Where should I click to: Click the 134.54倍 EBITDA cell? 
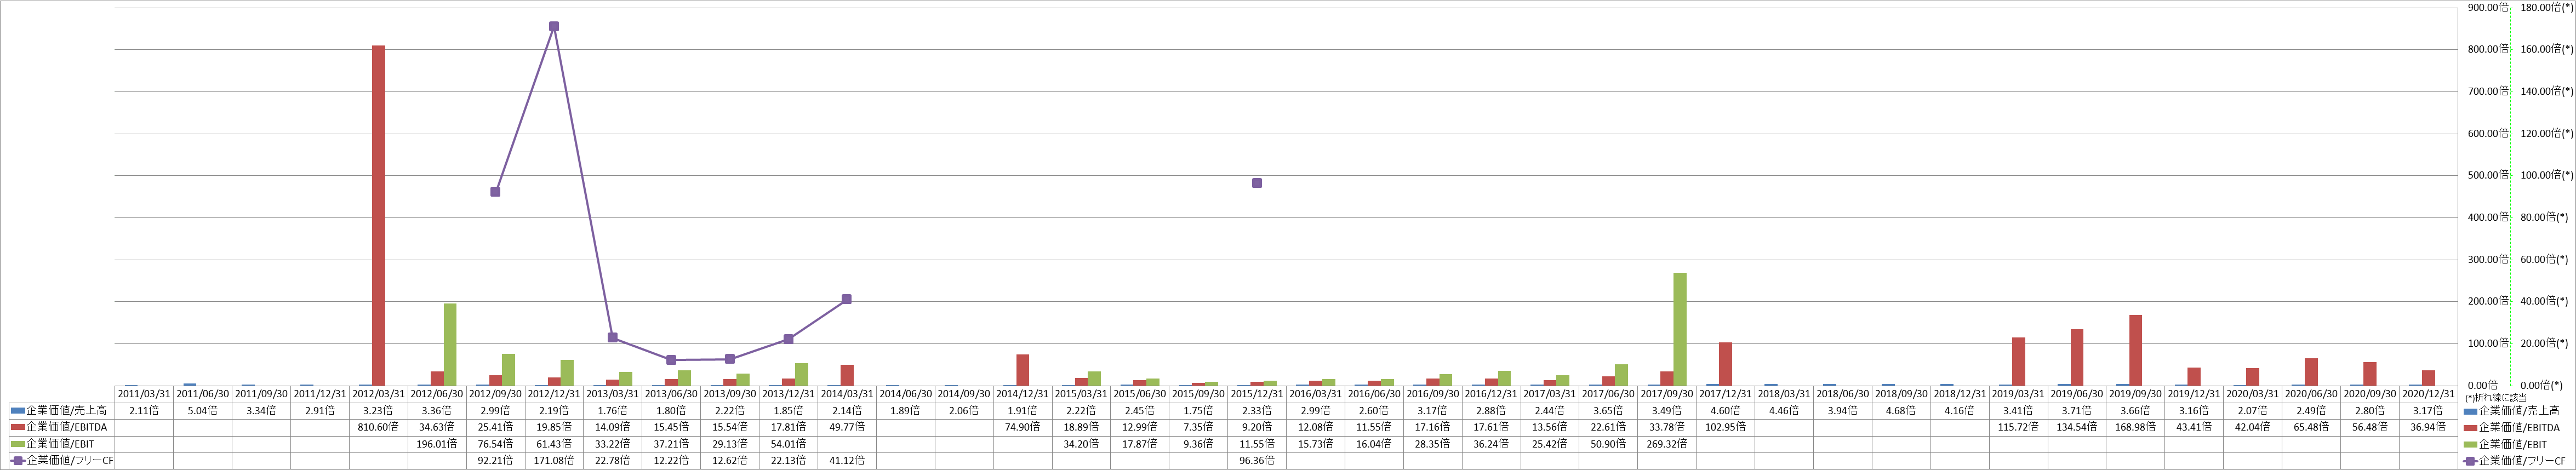2077,427
